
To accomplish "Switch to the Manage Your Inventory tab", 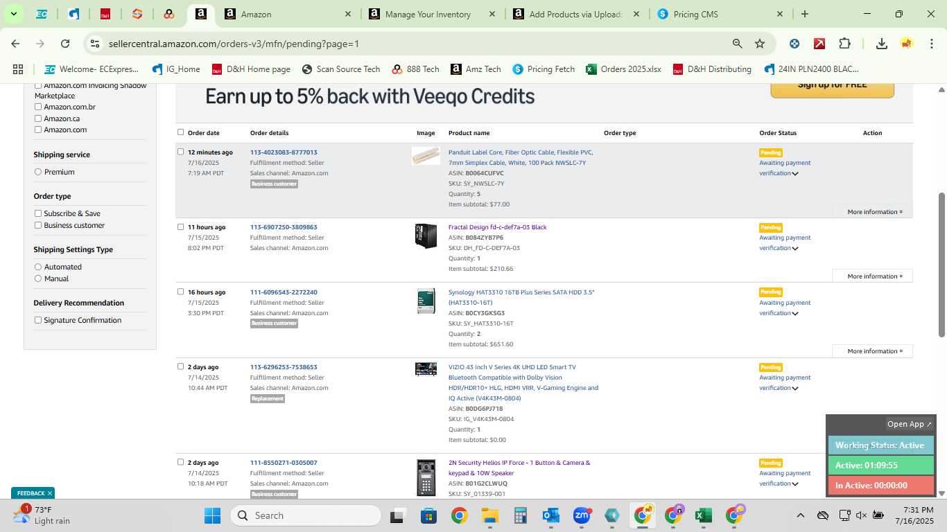I will [x=428, y=14].
